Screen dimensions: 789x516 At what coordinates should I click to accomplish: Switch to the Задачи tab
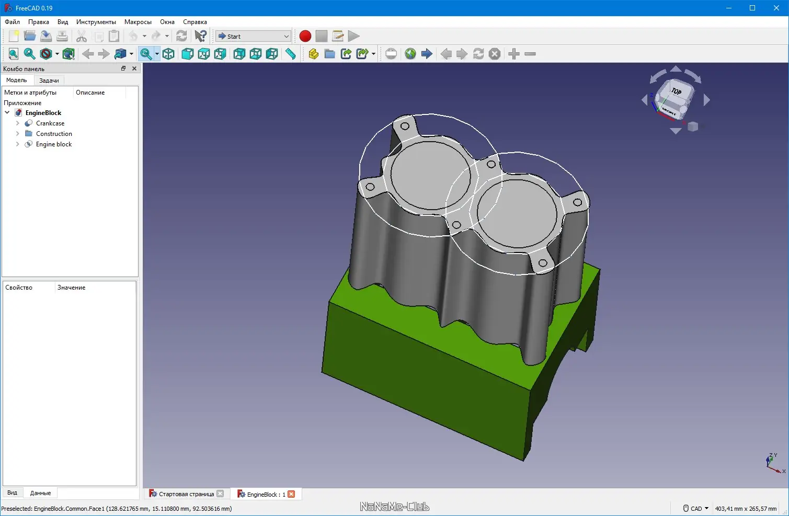(49, 81)
